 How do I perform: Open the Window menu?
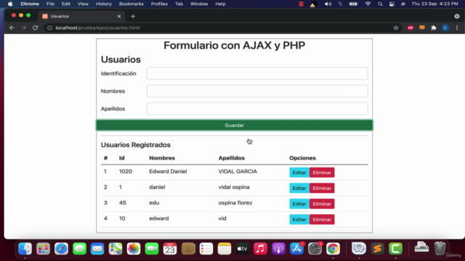(199, 4)
